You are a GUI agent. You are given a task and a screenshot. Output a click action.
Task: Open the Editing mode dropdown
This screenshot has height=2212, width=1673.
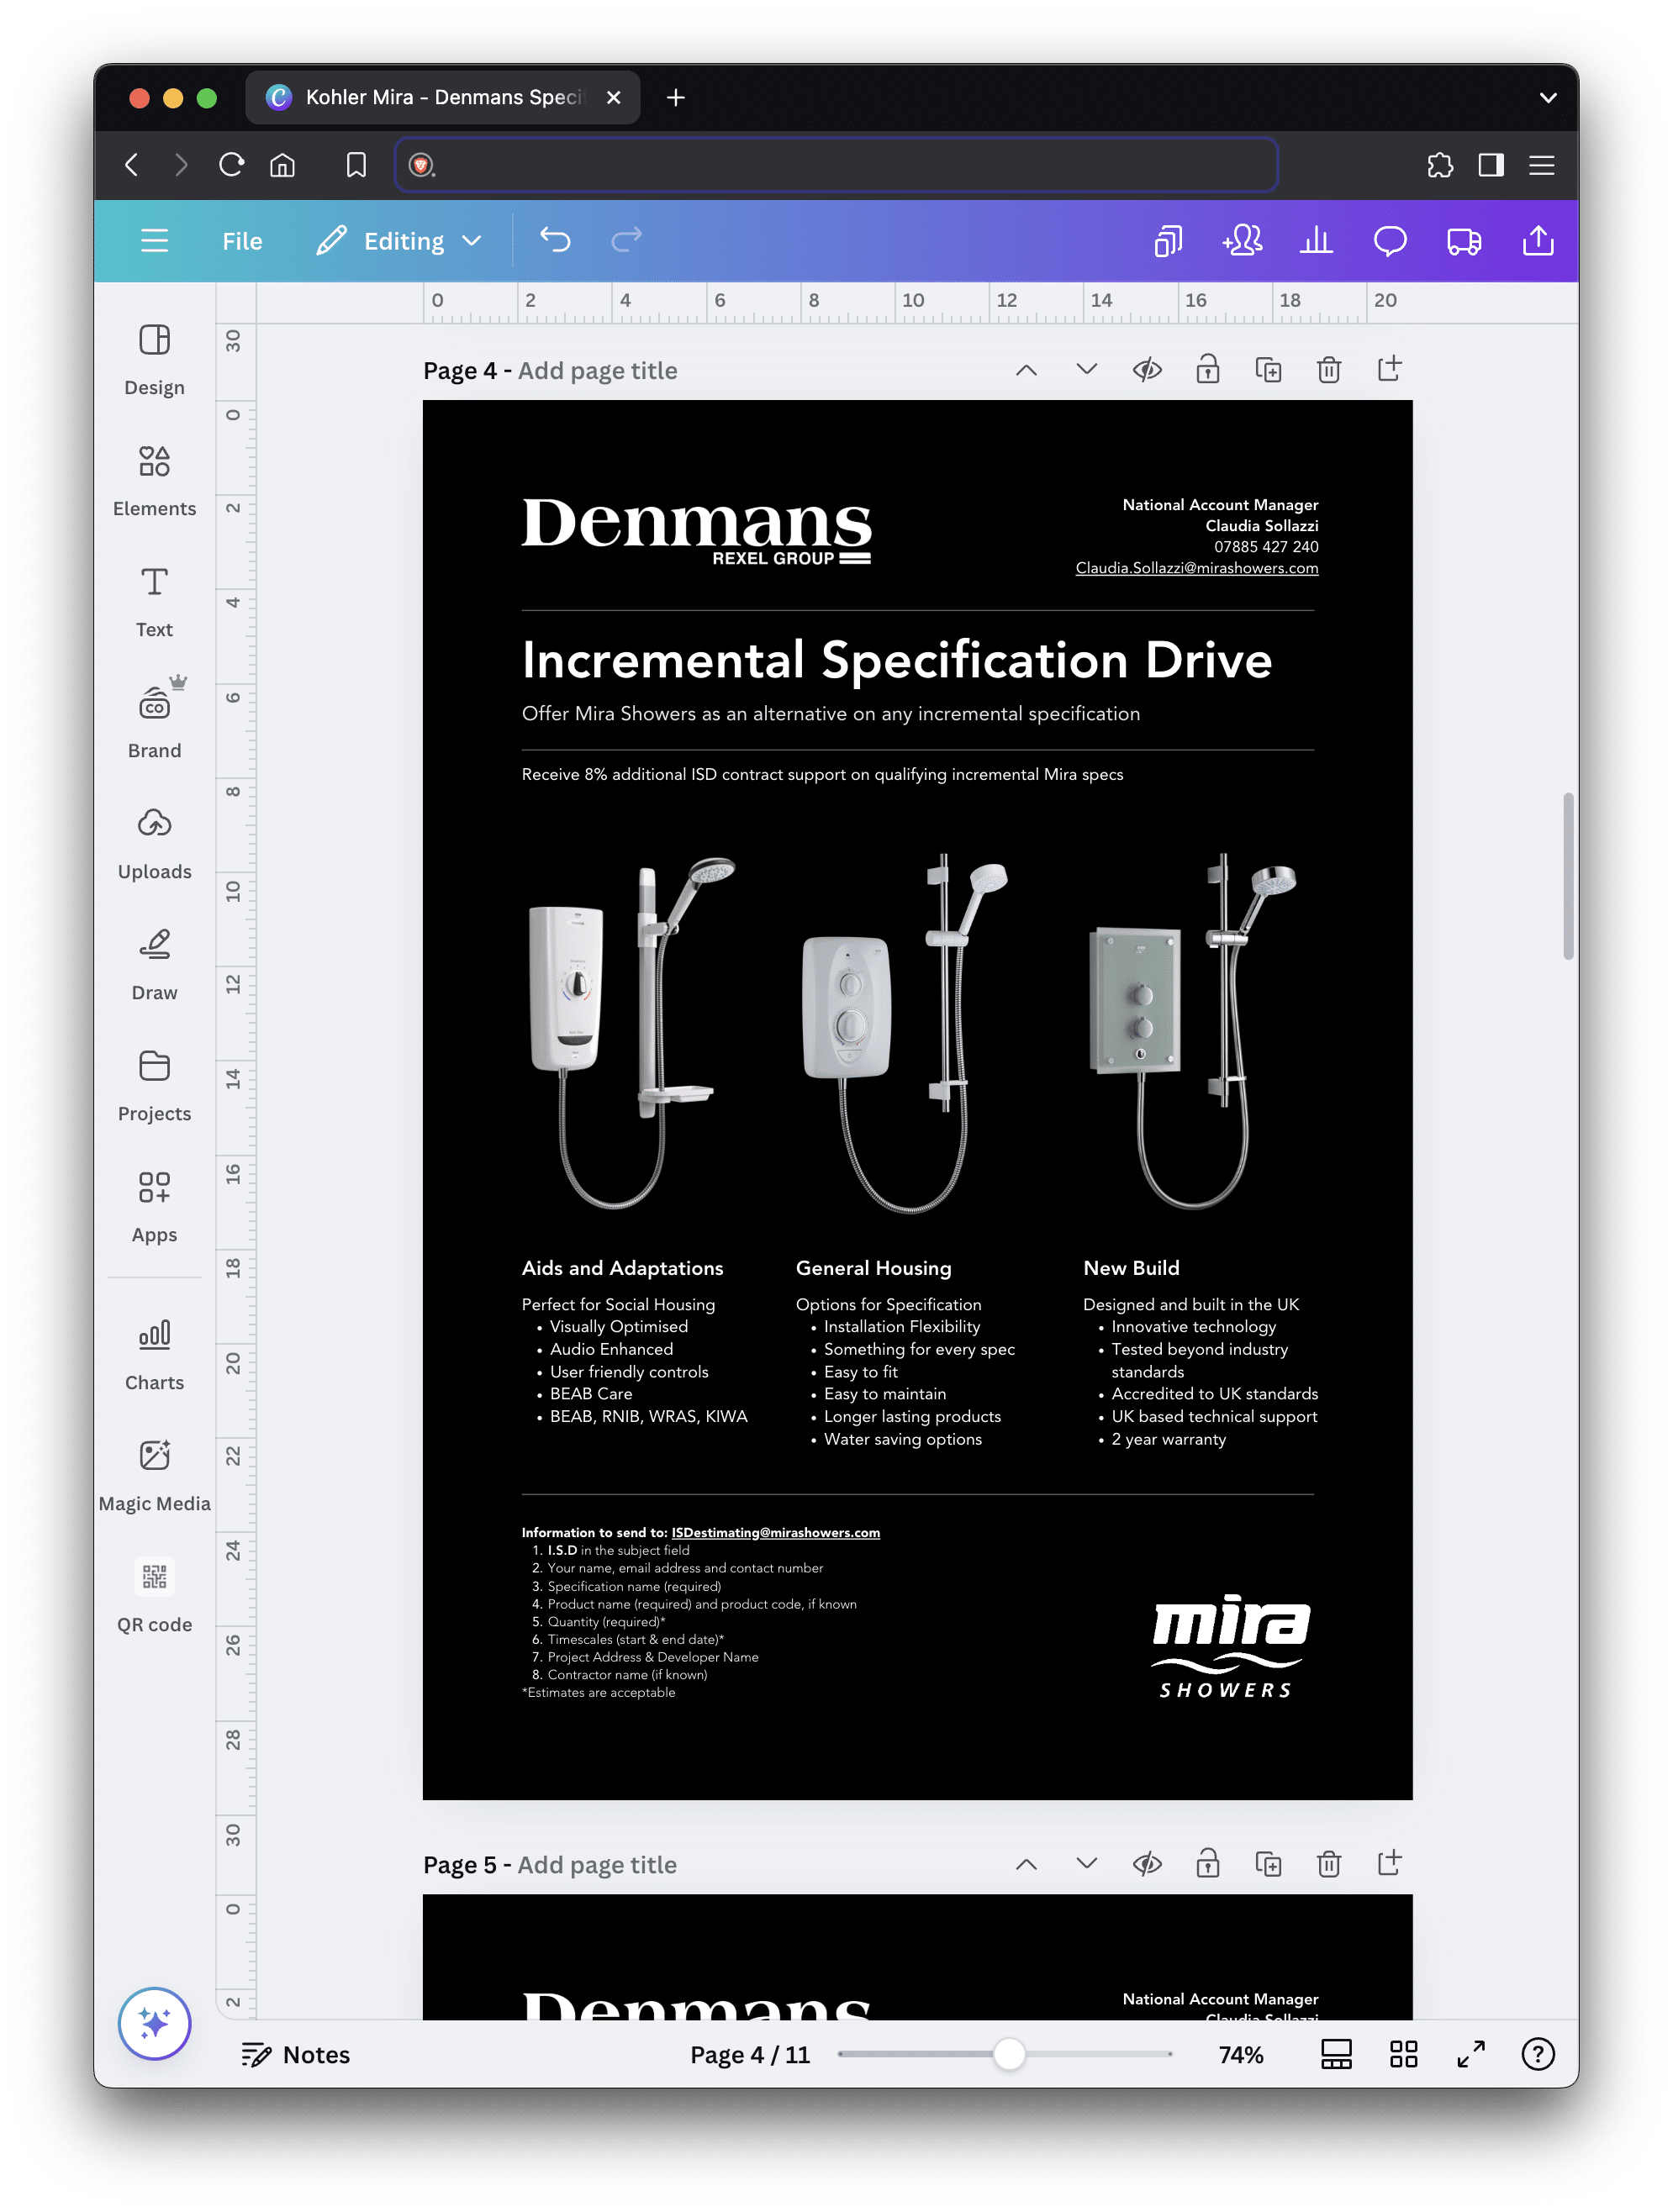point(399,241)
